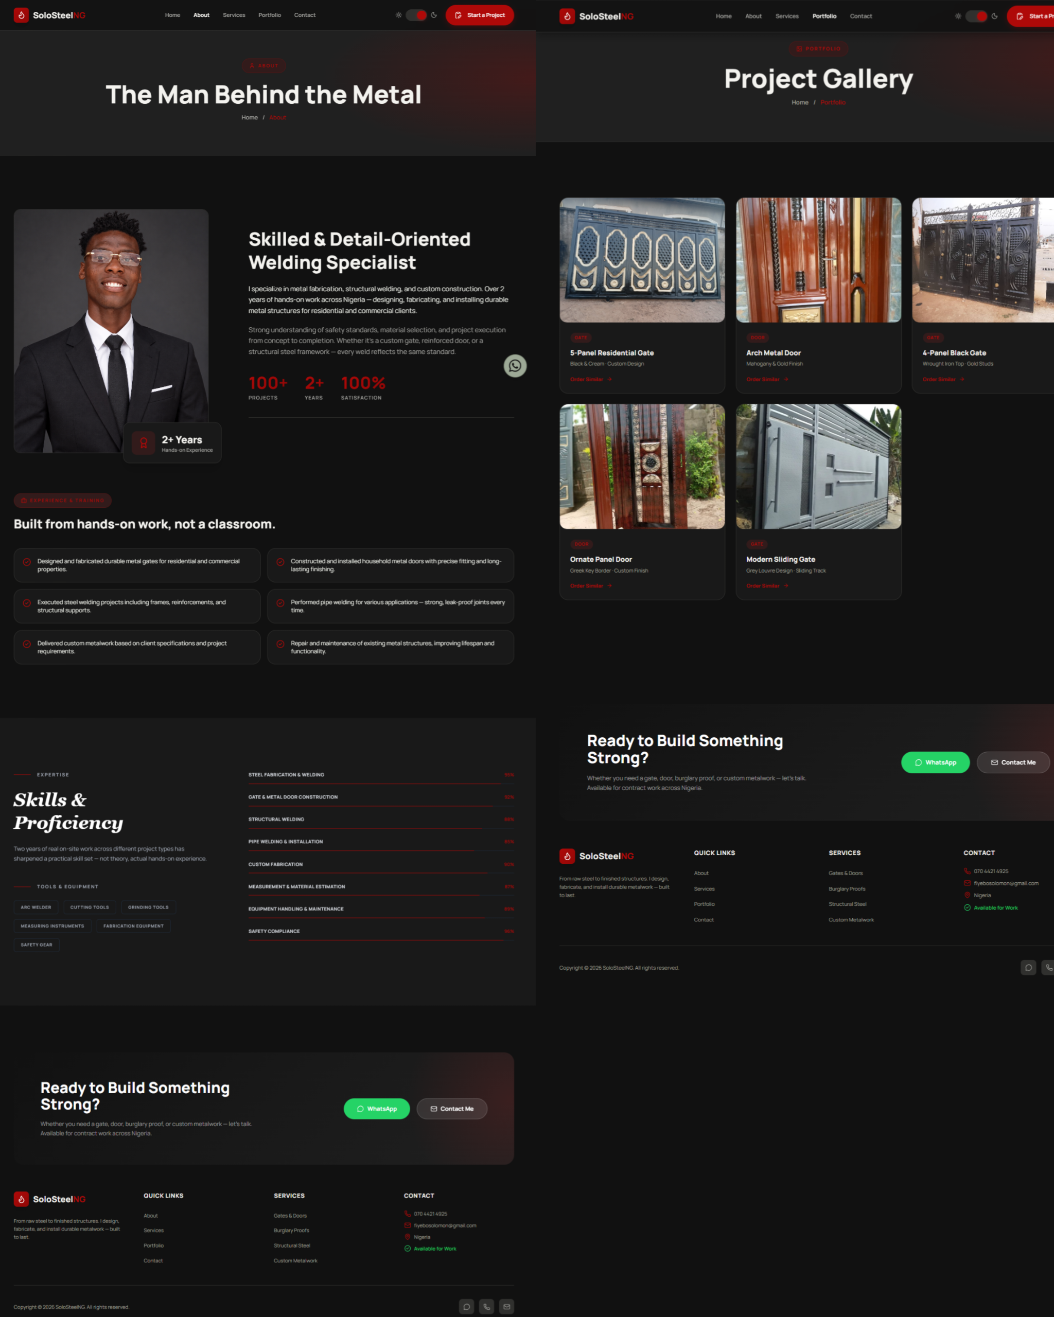The width and height of the screenshot is (1054, 1317).
Task: Click Order Similar under Ornate Panel Door
Action: (591, 586)
